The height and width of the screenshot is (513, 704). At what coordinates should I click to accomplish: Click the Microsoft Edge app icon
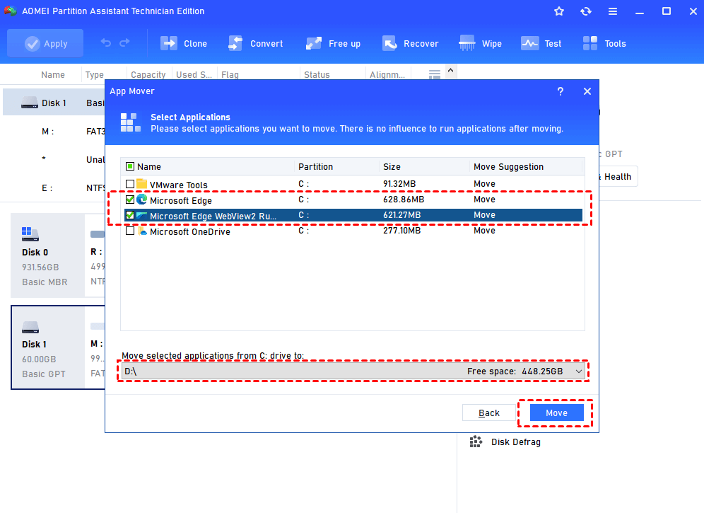pos(142,199)
